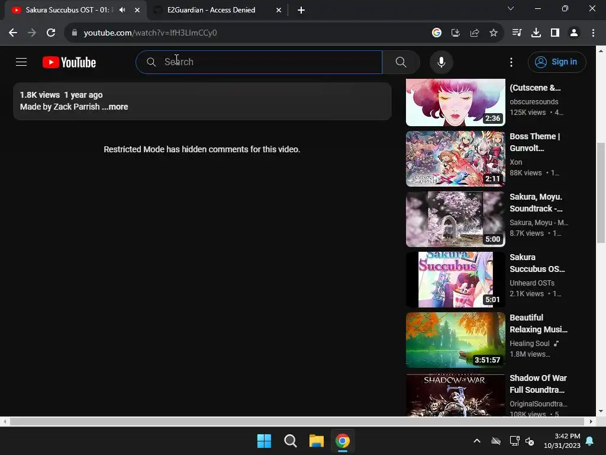
Task: Share this page from address bar
Action: [475, 33]
